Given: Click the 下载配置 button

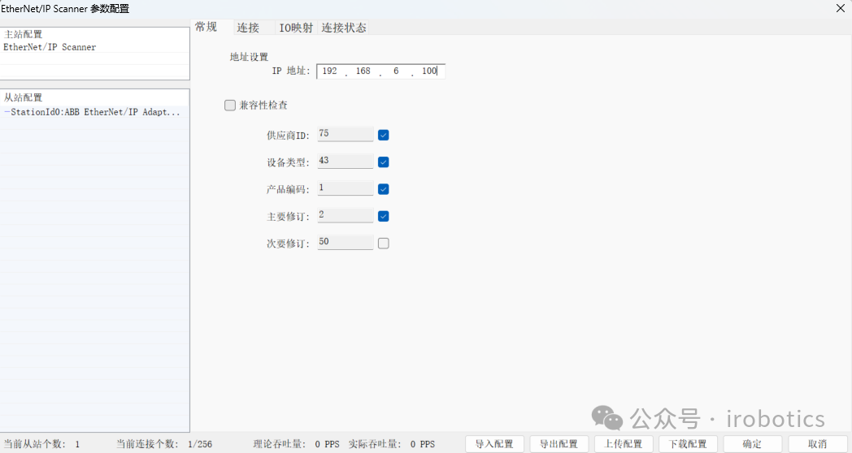Looking at the screenshot, I should tap(688, 444).
